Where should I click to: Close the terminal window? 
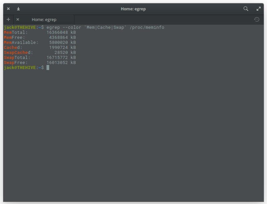8,9
